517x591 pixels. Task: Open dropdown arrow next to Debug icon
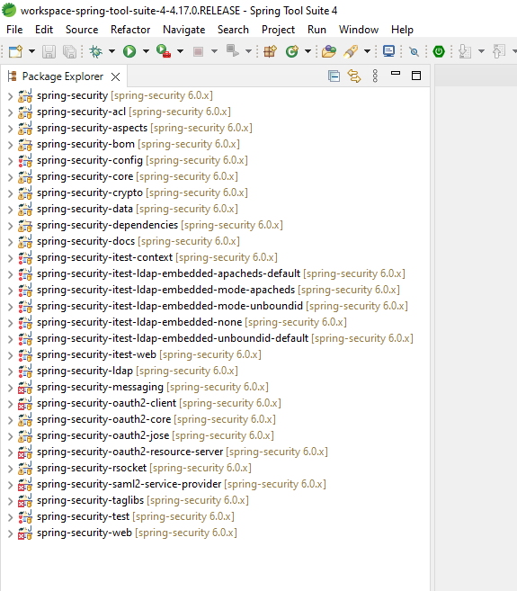pos(111,51)
